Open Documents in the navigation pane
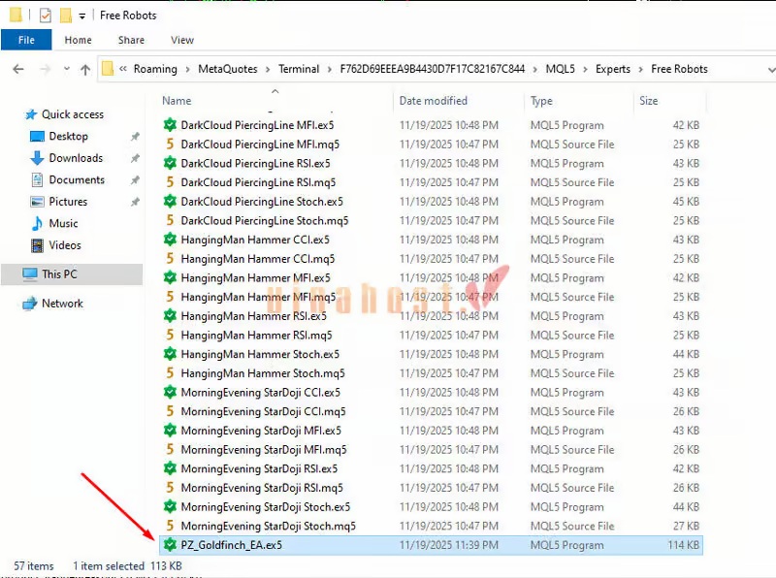Image resolution: width=776 pixels, height=578 pixels. [77, 179]
